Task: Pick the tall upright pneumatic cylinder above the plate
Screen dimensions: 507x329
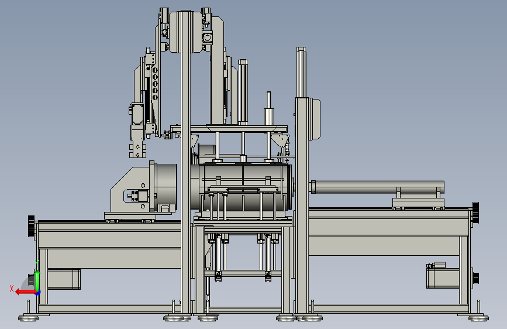Action: (x=243, y=92)
